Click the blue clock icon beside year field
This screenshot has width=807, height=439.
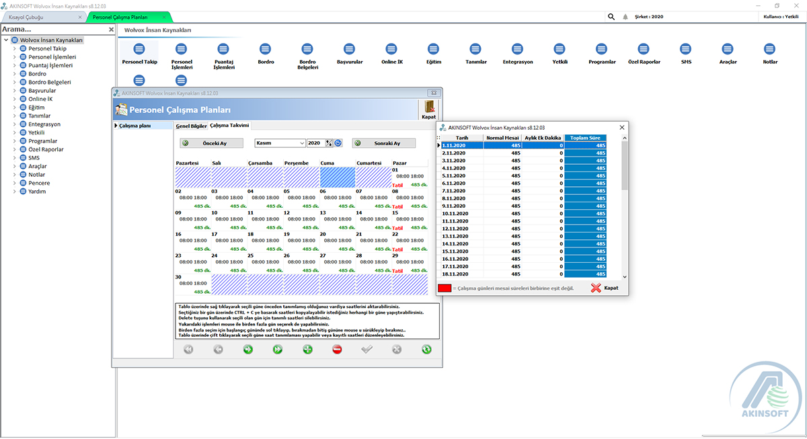(x=338, y=143)
